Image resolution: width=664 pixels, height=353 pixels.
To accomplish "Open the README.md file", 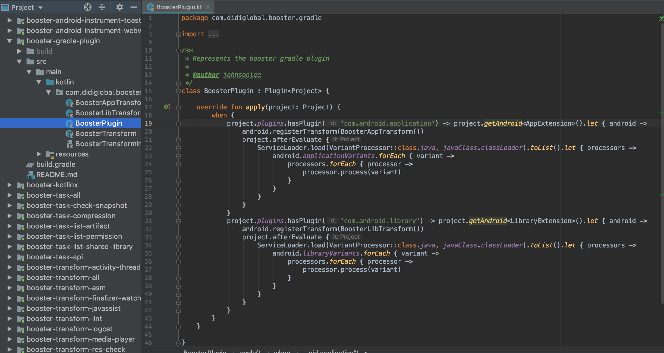I will [x=57, y=175].
